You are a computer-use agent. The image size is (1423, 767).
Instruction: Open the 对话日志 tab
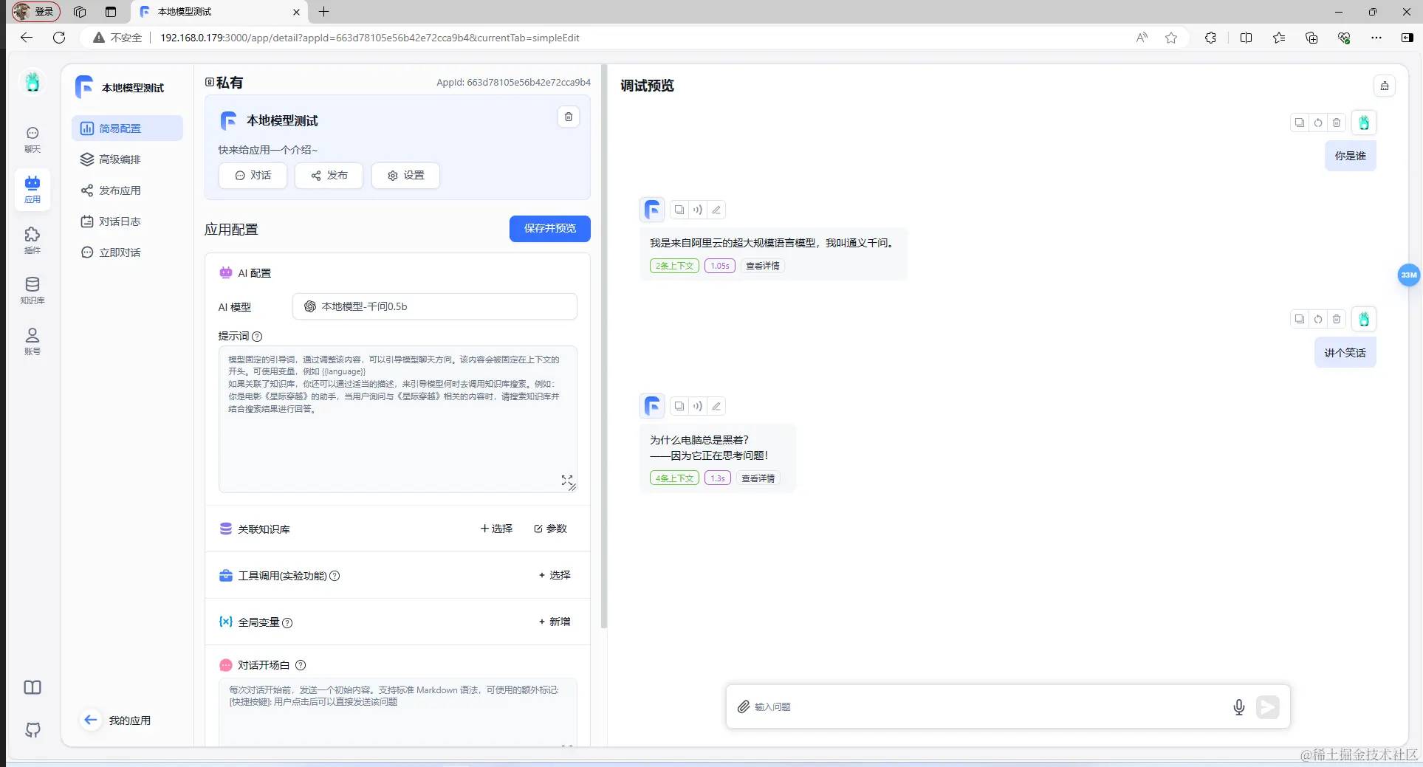pos(127,221)
